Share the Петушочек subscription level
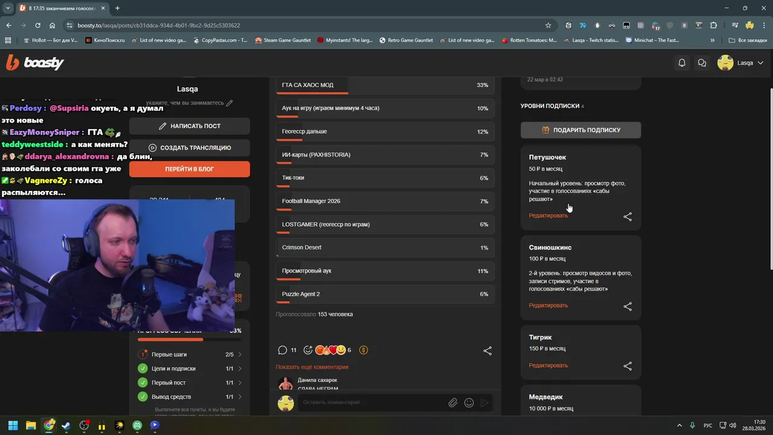The height and width of the screenshot is (435, 773). click(x=627, y=216)
